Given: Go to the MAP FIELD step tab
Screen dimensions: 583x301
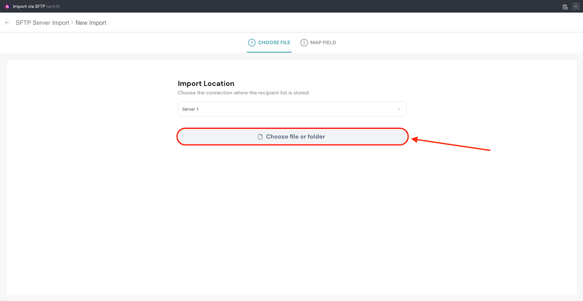Looking at the screenshot, I should pyautogui.click(x=323, y=43).
